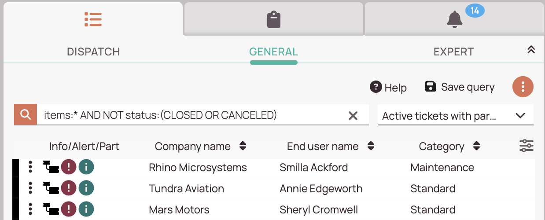
Task: Open the ticket list tab icon
Action: pyautogui.click(x=93, y=19)
